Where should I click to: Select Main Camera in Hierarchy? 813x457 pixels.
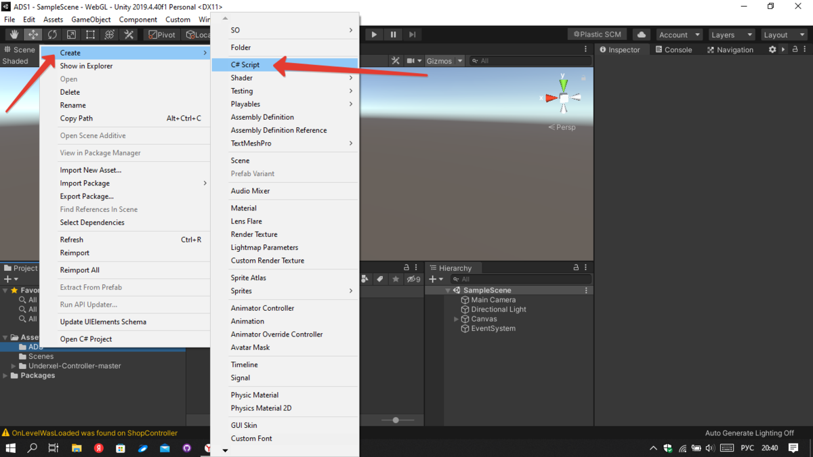pyautogui.click(x=493, y=300)
